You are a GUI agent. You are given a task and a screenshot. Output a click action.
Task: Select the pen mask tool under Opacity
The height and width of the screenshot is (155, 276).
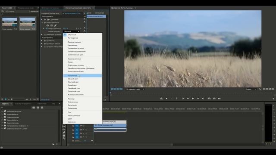click(55, 25)
